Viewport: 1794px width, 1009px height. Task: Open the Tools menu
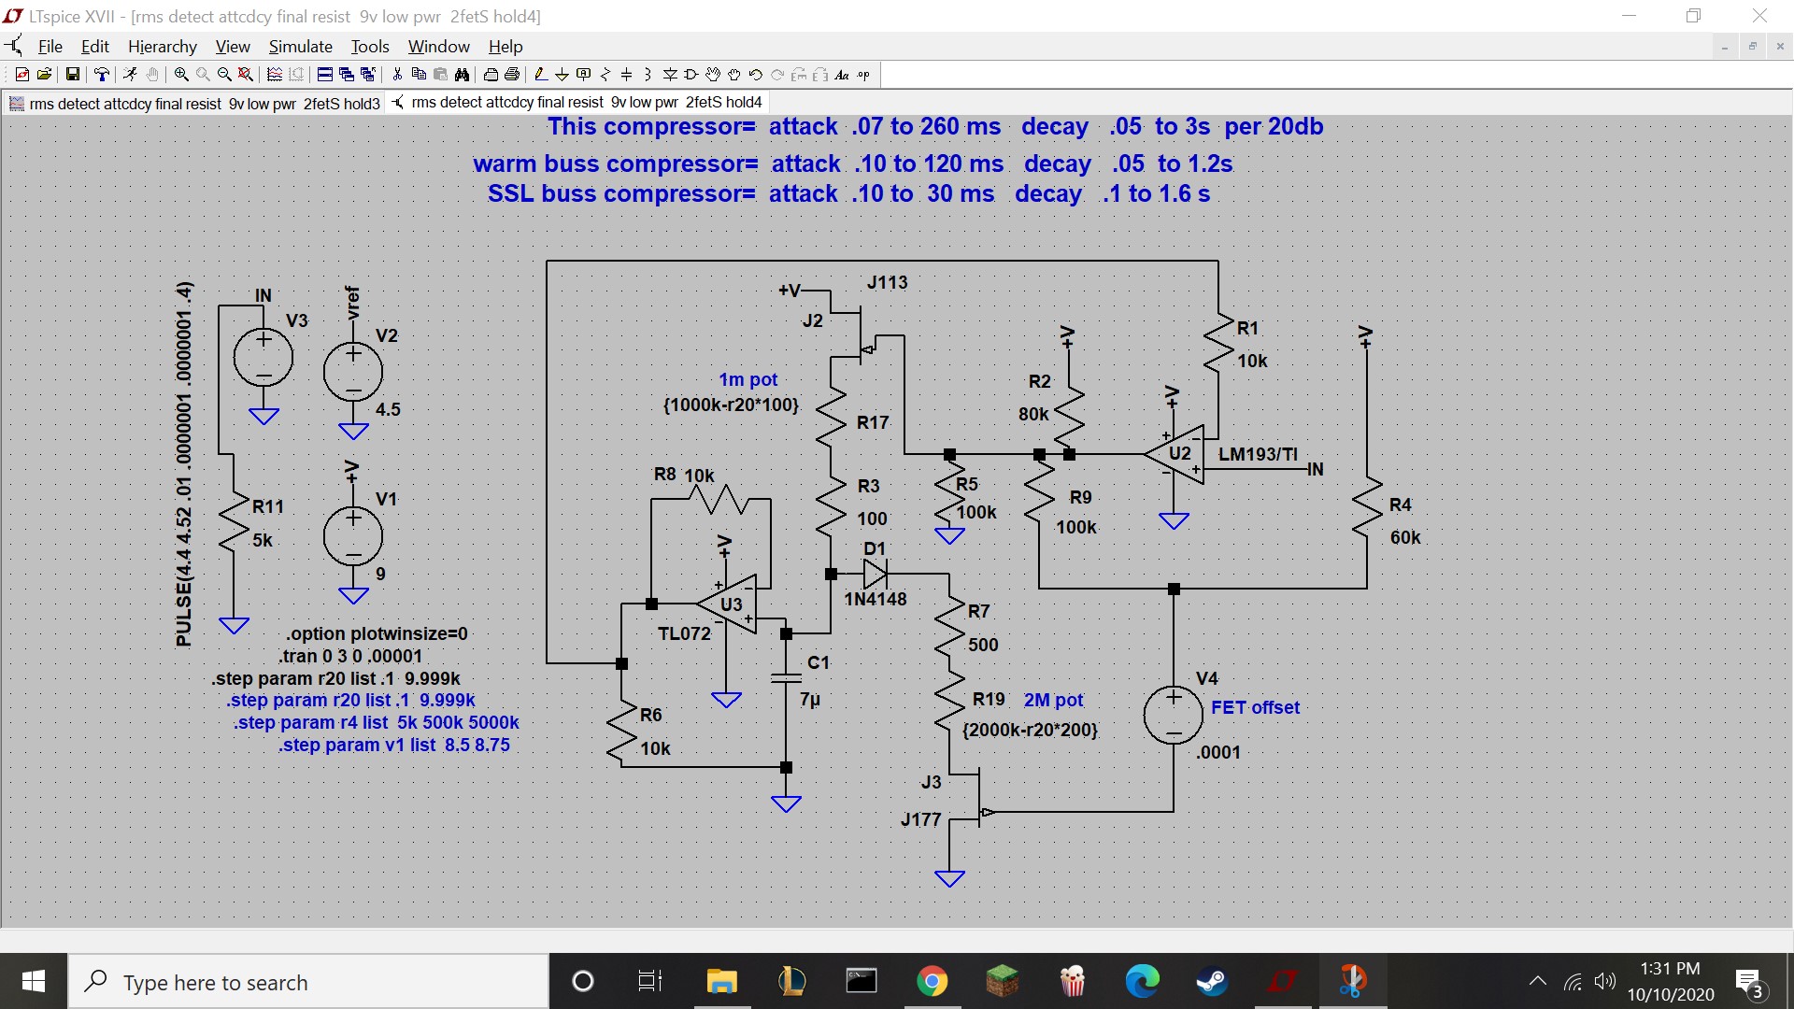coord(370,47)
